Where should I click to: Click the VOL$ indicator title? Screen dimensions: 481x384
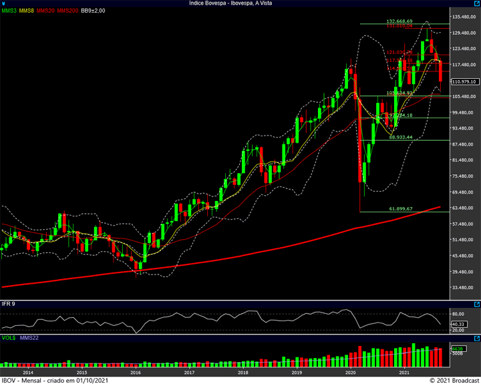(x=9, y=339)
